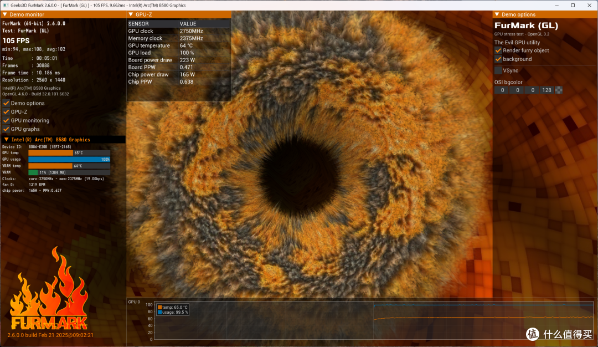This screenshot has width=598, height=347.
Task: Minimize the FurMark window
Action: pyautogui.click(x=557, y=6)
